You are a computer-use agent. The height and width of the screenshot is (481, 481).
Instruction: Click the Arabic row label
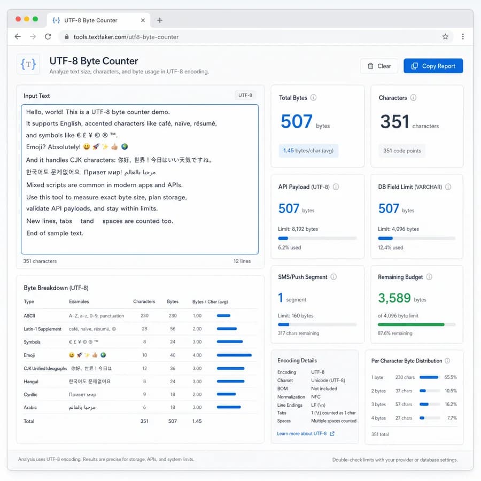[x=30, y=407]
